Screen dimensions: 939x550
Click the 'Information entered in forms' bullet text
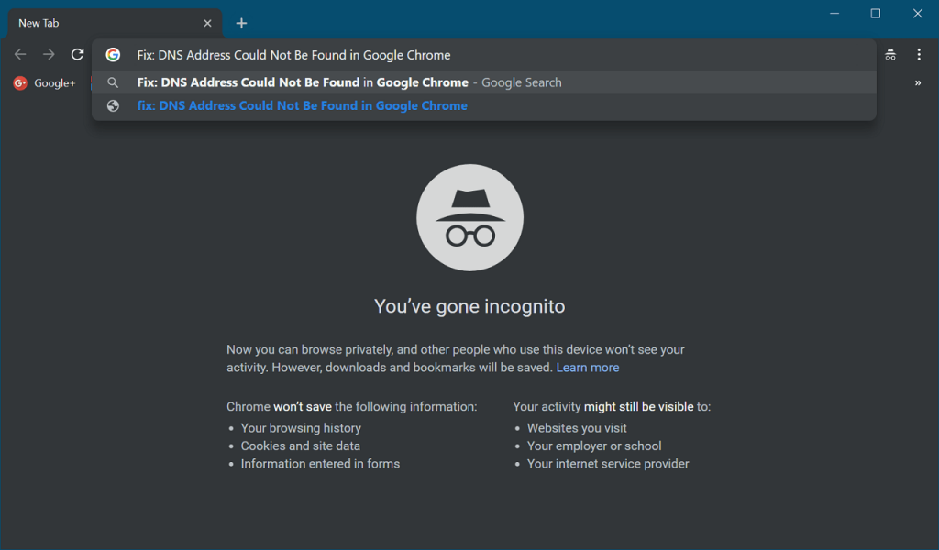click(x=320, y=464)
